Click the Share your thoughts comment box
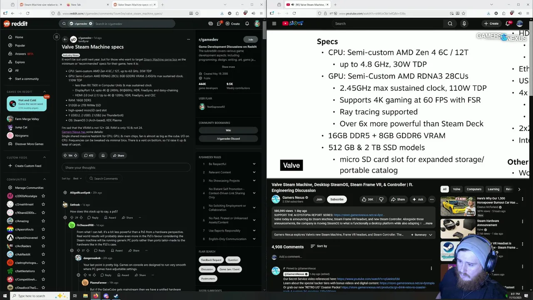Viewport: 533px width, 300px height. coord(126,167)
